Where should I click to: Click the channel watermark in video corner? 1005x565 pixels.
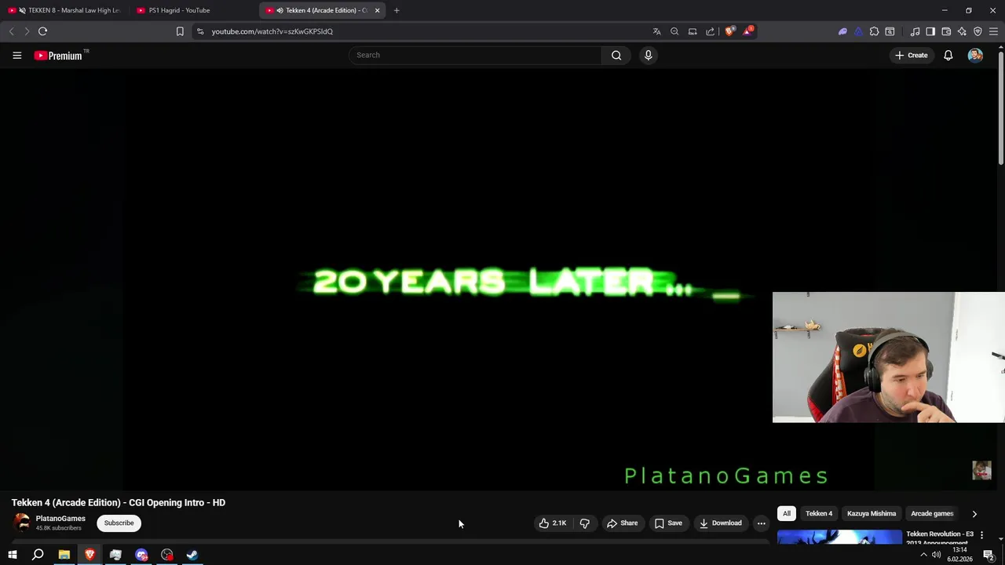981,470
